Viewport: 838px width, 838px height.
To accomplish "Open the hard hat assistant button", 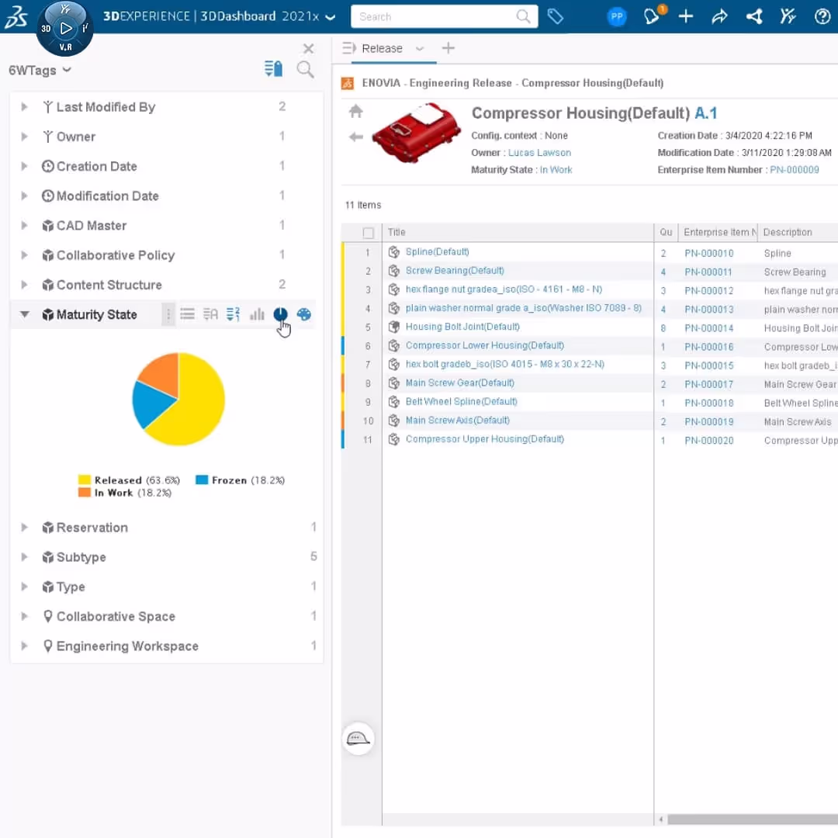I will [x=358, y=739].
